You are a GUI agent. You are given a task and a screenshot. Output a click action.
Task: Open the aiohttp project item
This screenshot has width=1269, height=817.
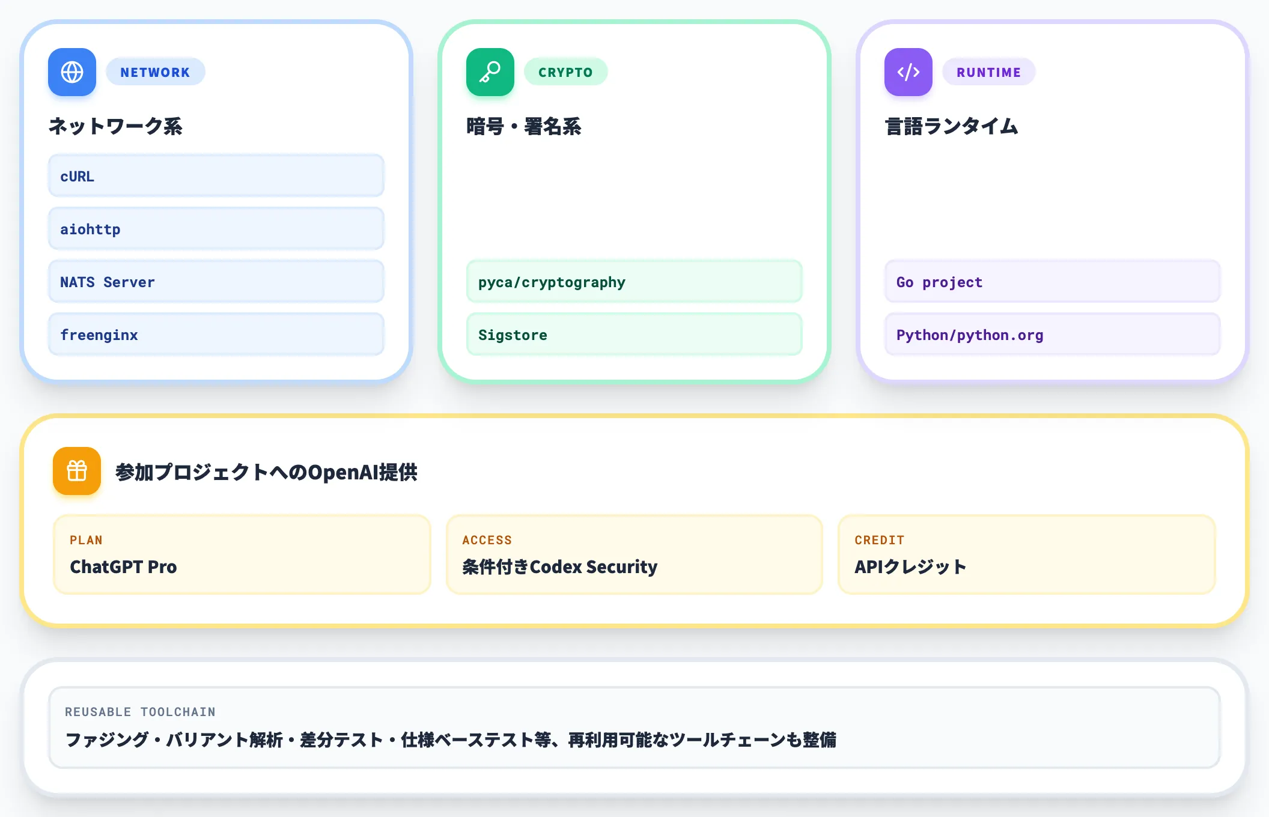[216, 229]
